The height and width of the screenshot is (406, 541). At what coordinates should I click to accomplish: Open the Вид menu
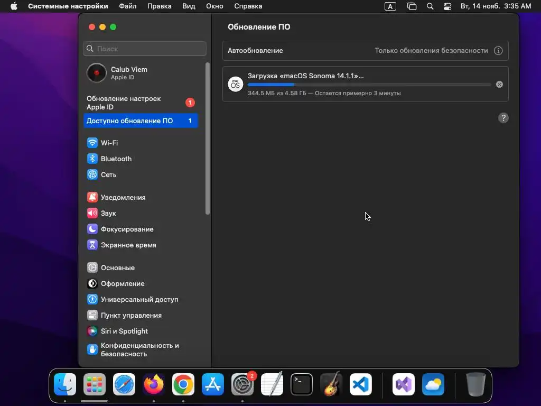(189, 6)
